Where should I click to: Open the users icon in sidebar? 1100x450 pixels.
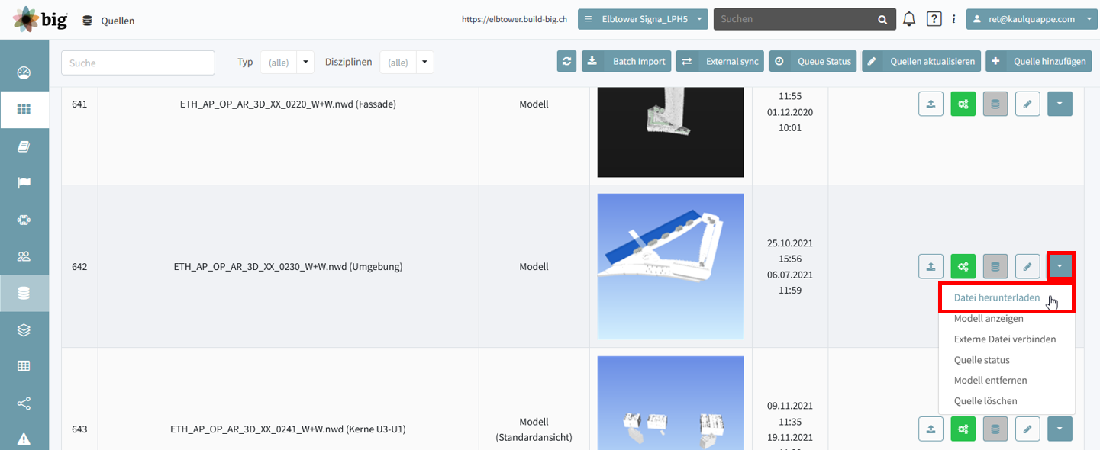coord(24,256)
